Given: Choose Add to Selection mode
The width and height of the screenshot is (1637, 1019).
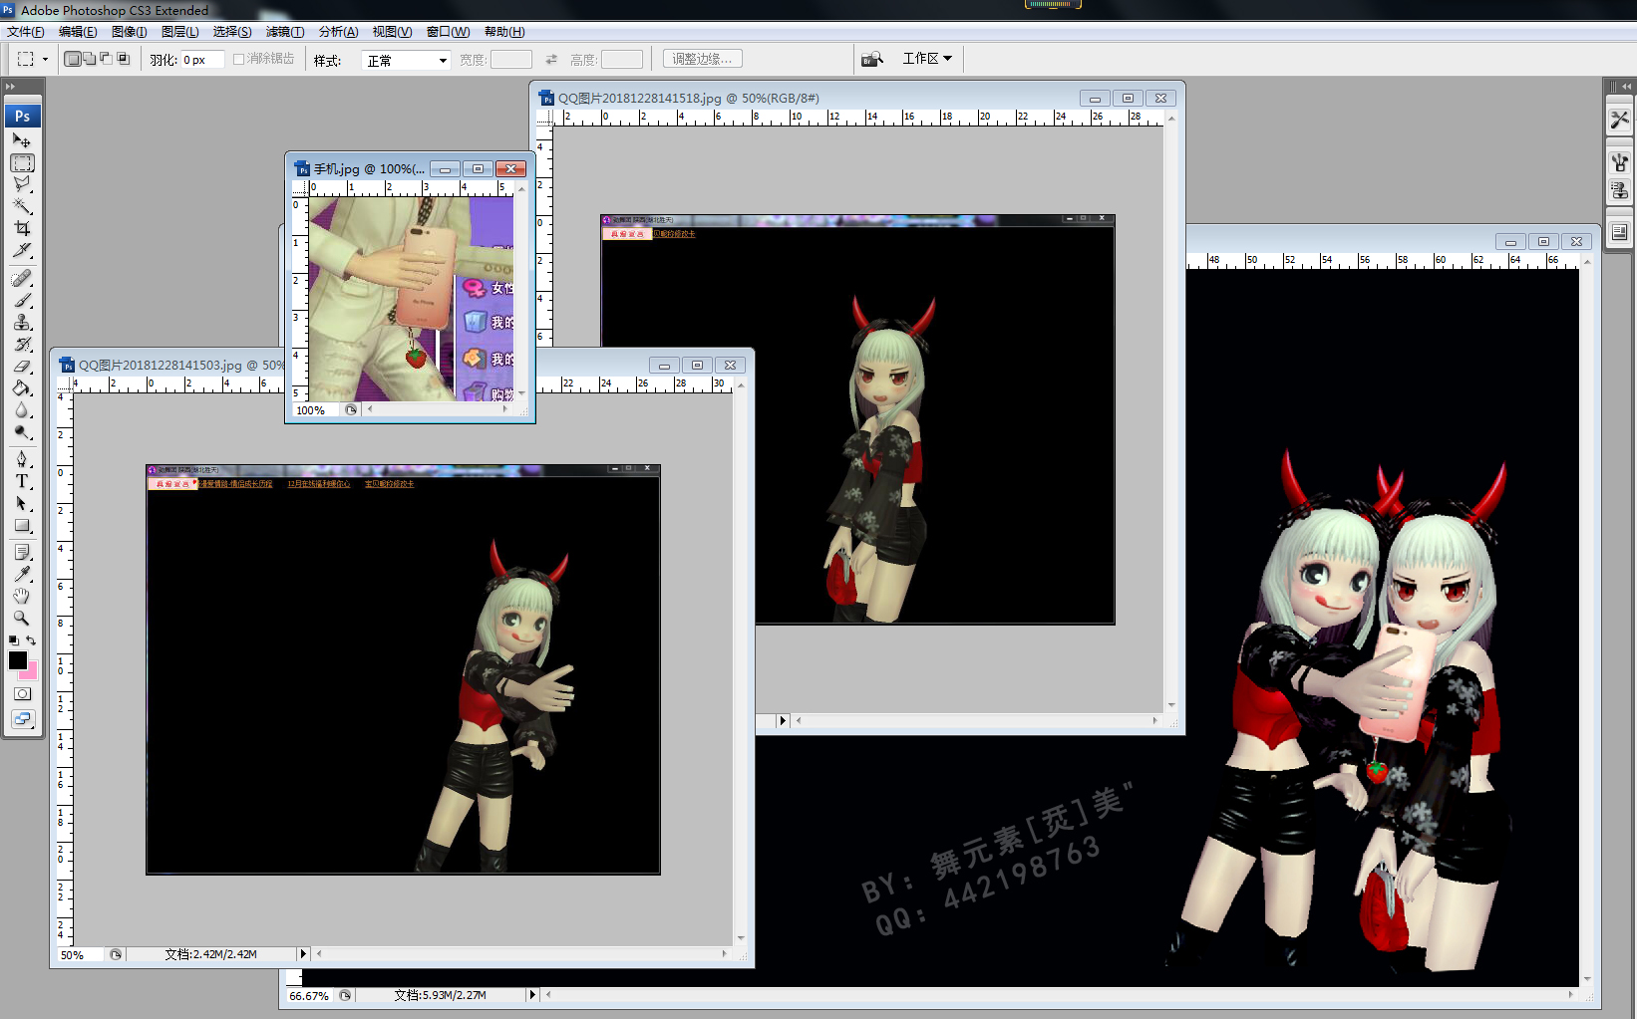Looking at the screenshot, I should point(89,59).
